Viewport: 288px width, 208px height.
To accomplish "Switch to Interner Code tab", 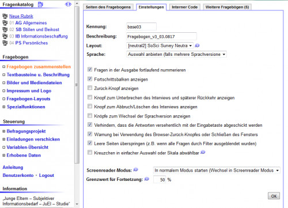I will click(x=185, y=7).
